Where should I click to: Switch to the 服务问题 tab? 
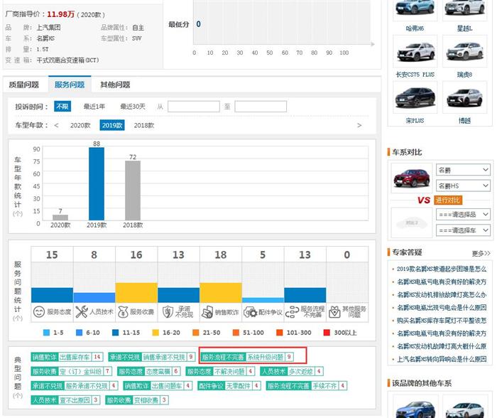point(70,85)
